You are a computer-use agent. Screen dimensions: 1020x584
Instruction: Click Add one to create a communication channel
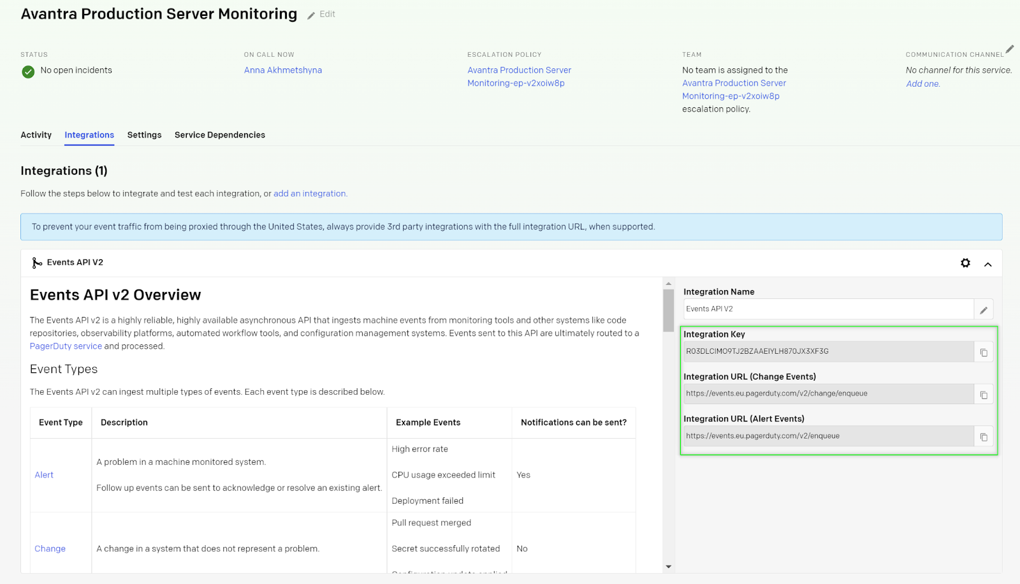922,83
